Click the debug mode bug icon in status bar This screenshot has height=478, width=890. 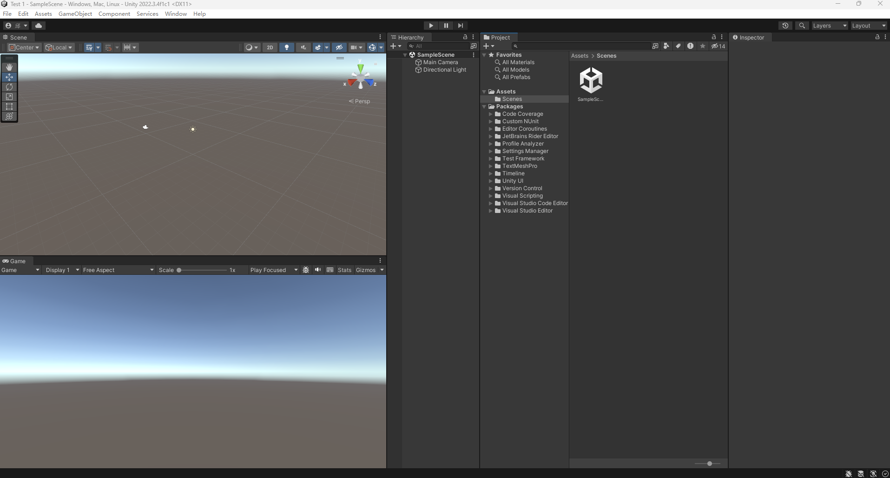click(849, 473)
